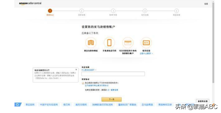This screenshot has height=113, width=221.
Task: Open the 亚马逊服务商业解决方案协议 link
Action: coord(97,86)
